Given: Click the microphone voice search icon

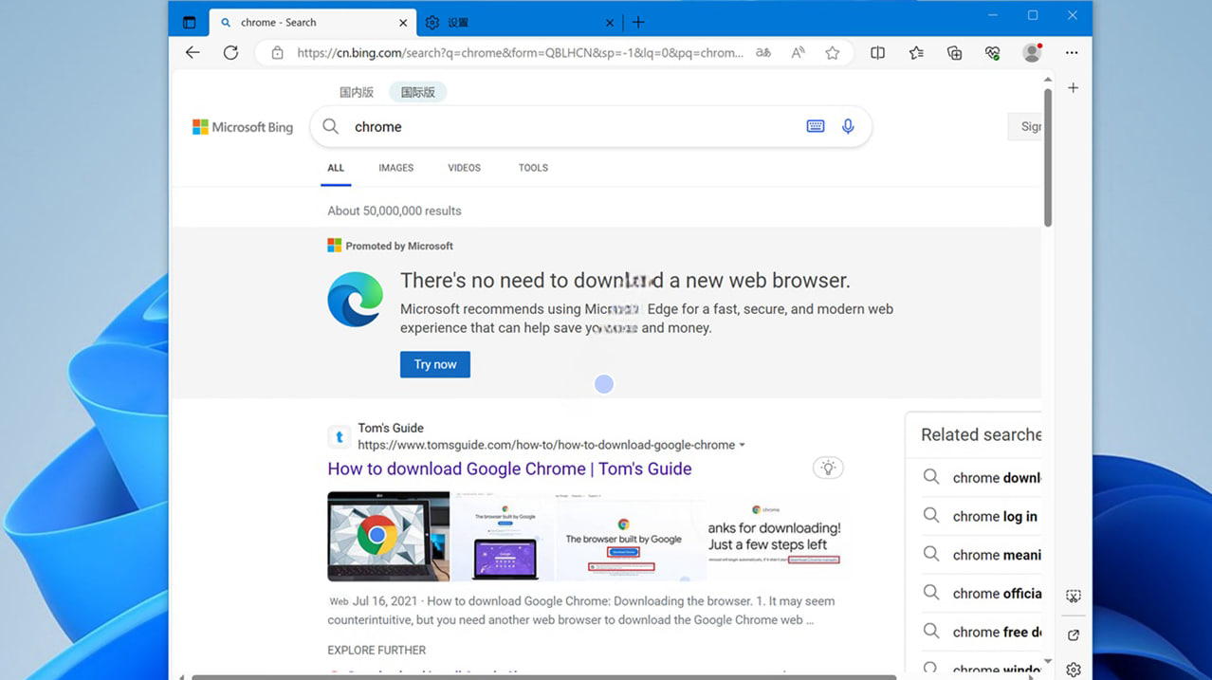Looking at the screenshot, I should [848, 126].
